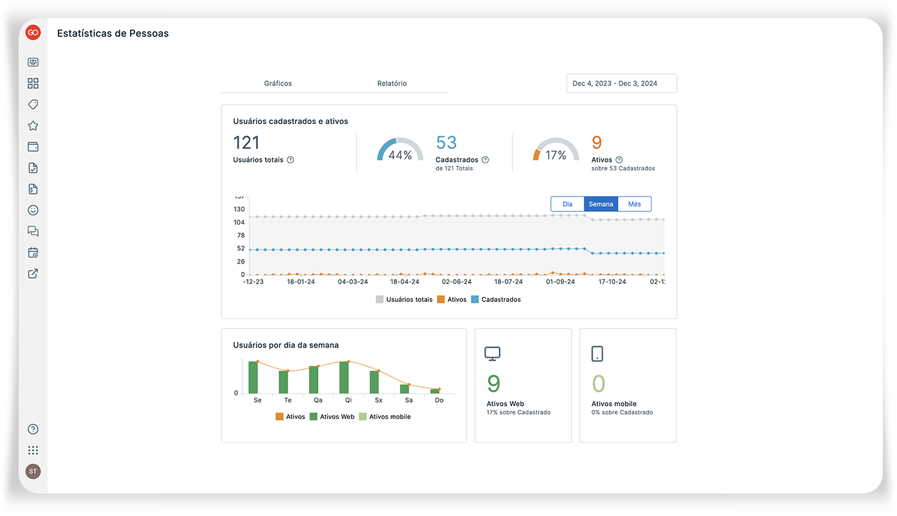Click the 121 total users value
897x516 pixels.
[246, 143]
